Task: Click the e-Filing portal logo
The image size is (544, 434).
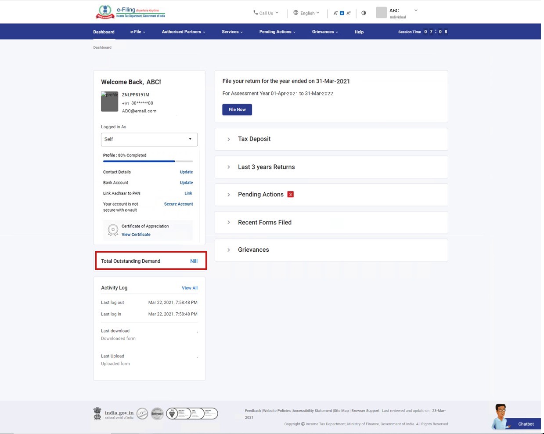Action: 130,12
